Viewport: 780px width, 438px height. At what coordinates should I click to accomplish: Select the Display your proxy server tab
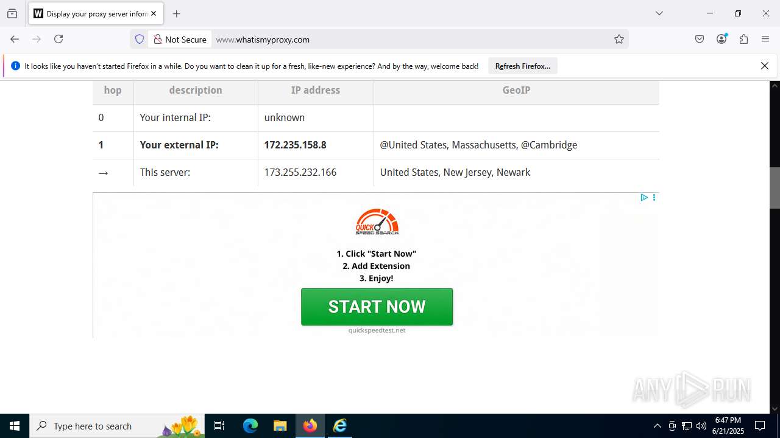(x=96, y=13)
